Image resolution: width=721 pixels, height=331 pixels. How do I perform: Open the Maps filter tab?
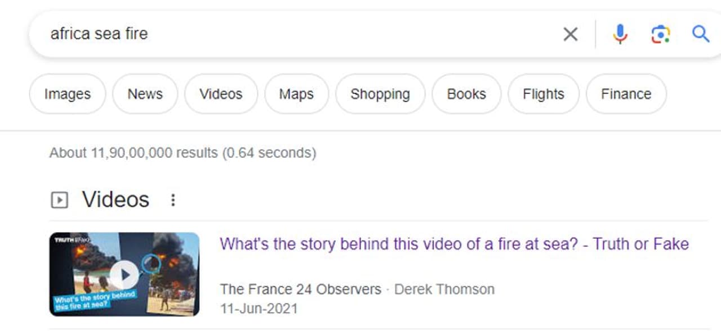coord(296,94)
